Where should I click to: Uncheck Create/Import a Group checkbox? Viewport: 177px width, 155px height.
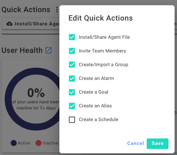point(72,65)
